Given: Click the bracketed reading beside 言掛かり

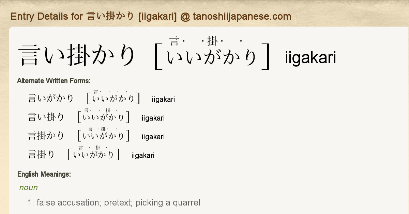Looking at the screenshot, I should coord(104,136).
